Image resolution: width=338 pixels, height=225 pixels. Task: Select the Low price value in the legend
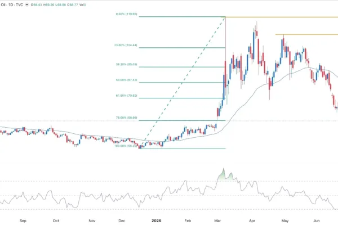point(61,4)
